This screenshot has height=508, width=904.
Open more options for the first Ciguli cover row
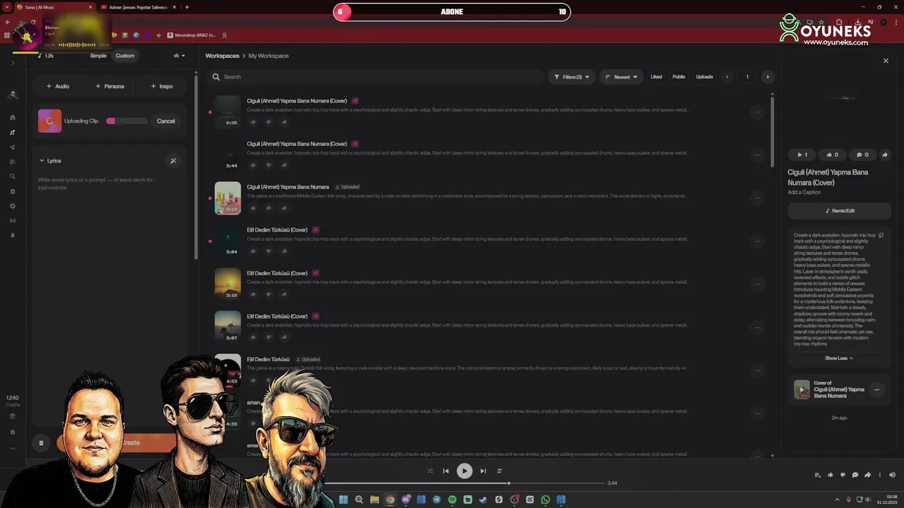(757, 111)
